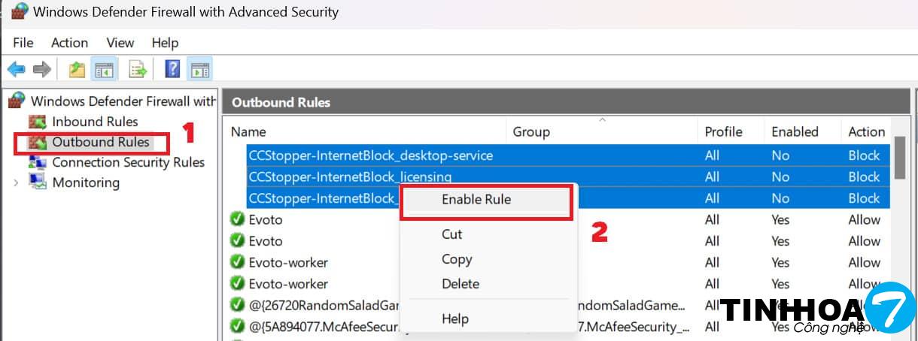
Task: Click the Up one level folder icon
Action: [77, 70]
